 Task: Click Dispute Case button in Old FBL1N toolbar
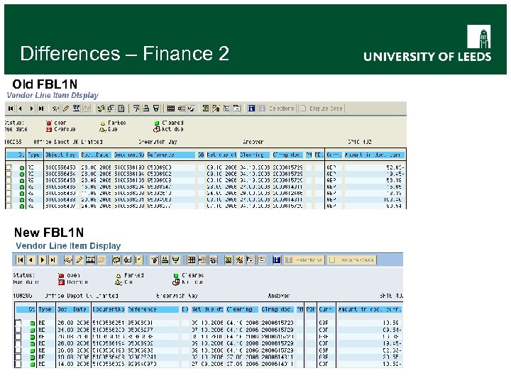click(x=322, y=109)
